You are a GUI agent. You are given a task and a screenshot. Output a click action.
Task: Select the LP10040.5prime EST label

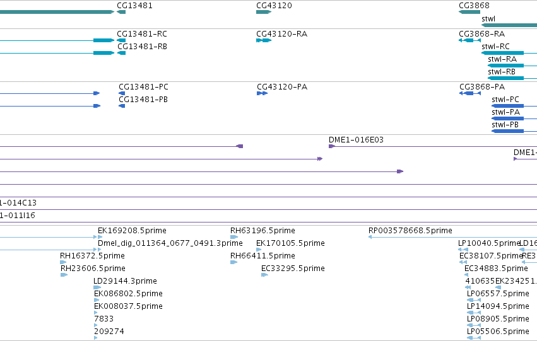(x=488, y=243)
